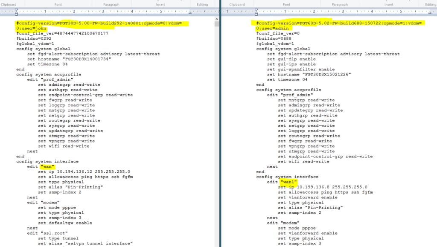Click the 'edit "ssl.root"' line

[x=47, y=233]
